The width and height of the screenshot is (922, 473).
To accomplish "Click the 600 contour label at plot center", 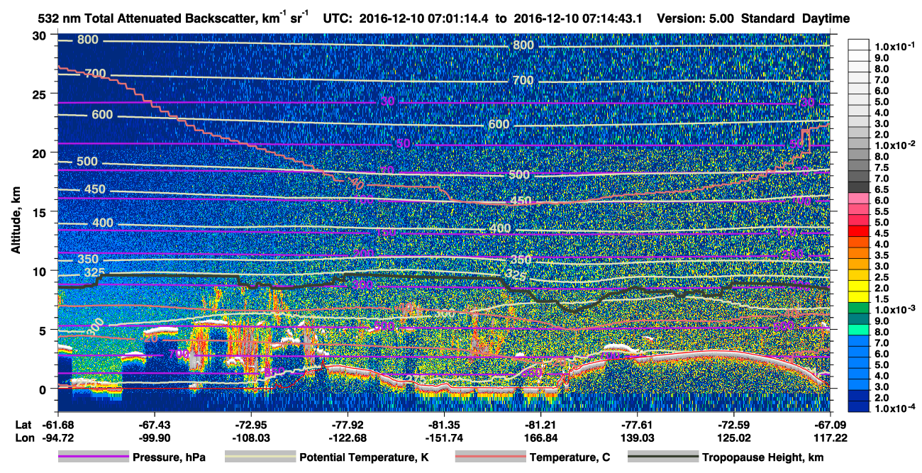I will pyautogui.click(x=499, y=124).
